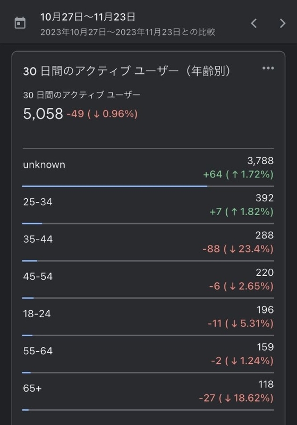Tap the 2023 comparison date range text
297x425 pixels.
[x=128, y=32]
